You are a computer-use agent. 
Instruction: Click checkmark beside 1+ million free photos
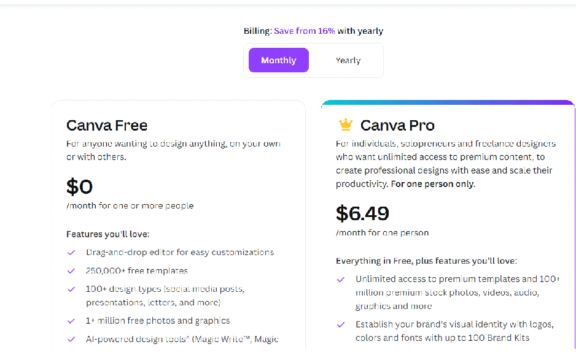(x=72, y=321)
